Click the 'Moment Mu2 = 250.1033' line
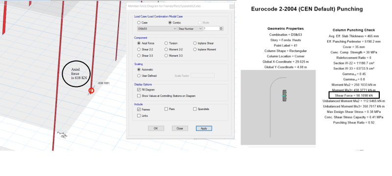This screenshot has height=176, width=392. [354, 85]
